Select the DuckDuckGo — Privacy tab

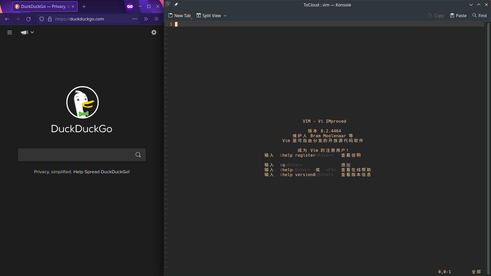point(45,7)
